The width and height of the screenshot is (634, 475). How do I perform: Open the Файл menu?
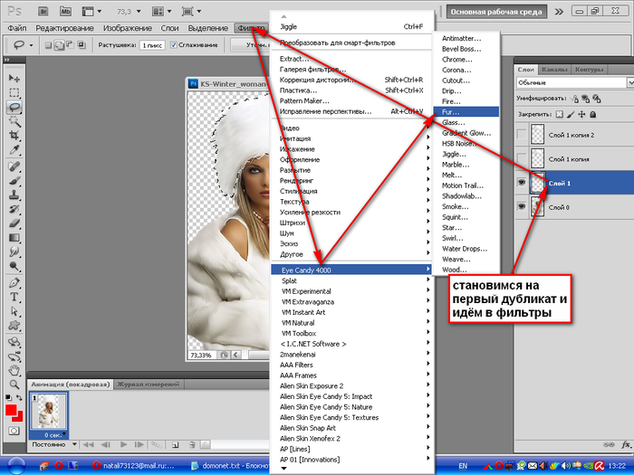pos(17,28)
